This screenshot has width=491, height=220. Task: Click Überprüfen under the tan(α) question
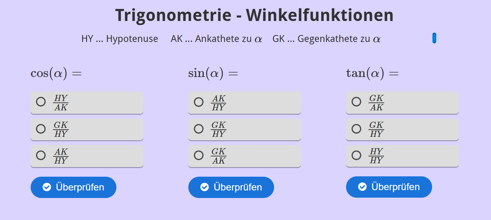click(389, 187)
